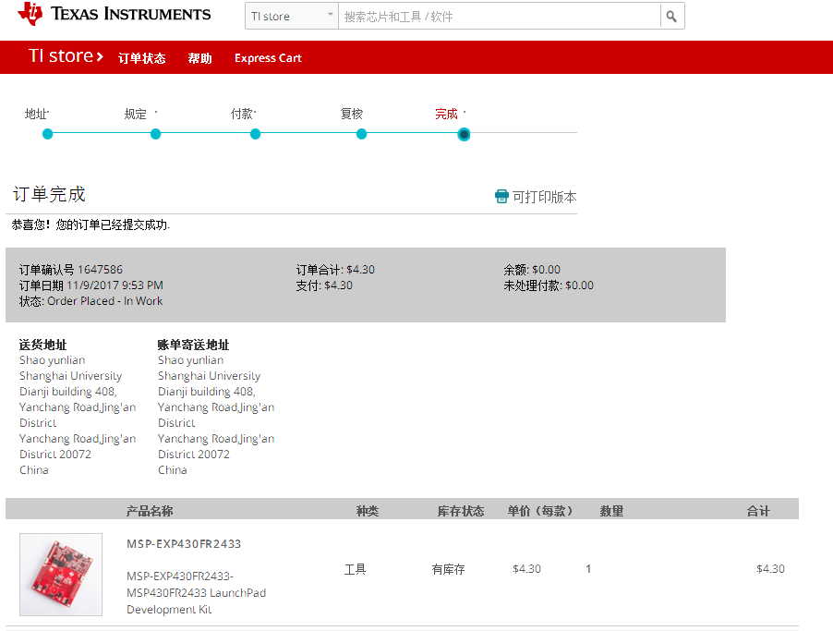The height and width of the screenshot is (631, 833).
Task: Click the 订单合计 $4.30 value
Action: 361,270
